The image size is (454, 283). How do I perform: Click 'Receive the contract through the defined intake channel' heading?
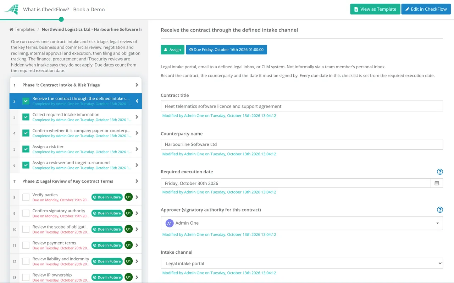[229, 30]
